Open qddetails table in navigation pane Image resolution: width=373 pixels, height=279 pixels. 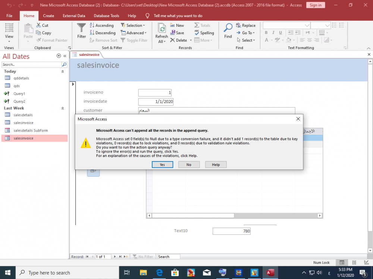(x=21, y=78)
